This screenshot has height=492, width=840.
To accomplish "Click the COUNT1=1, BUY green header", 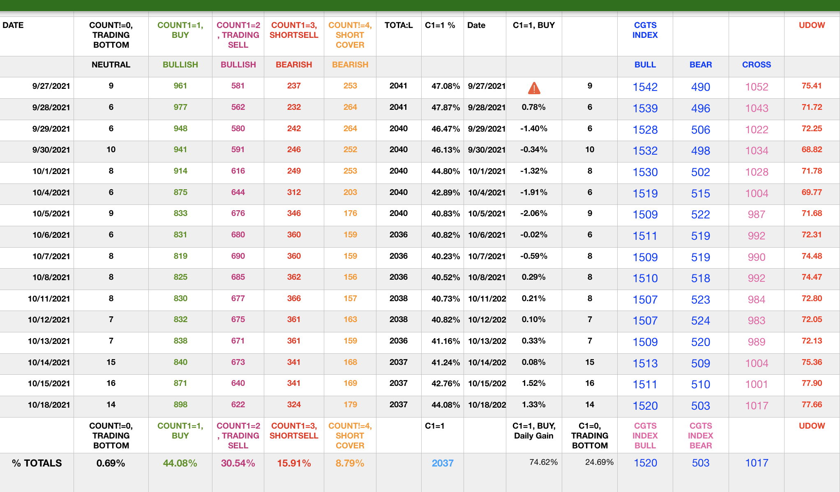I will (180, 30).
